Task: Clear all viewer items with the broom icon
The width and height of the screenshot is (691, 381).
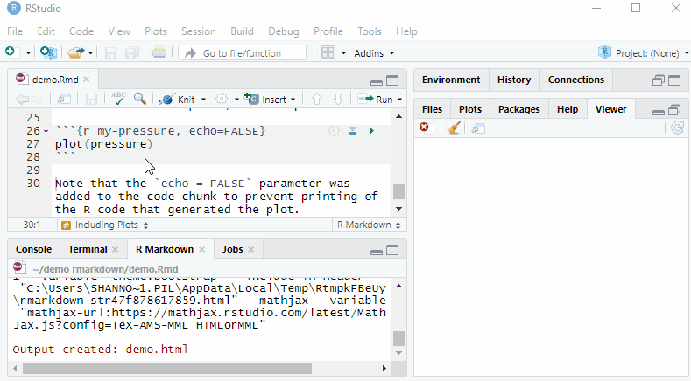Action: (454, 128)
